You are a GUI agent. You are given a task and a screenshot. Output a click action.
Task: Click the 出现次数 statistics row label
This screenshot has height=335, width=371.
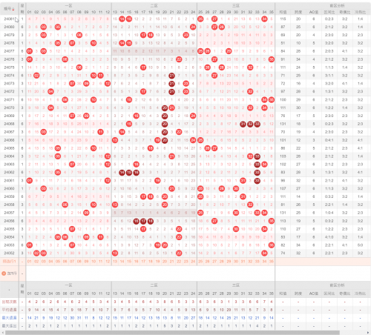click(10, 302)
